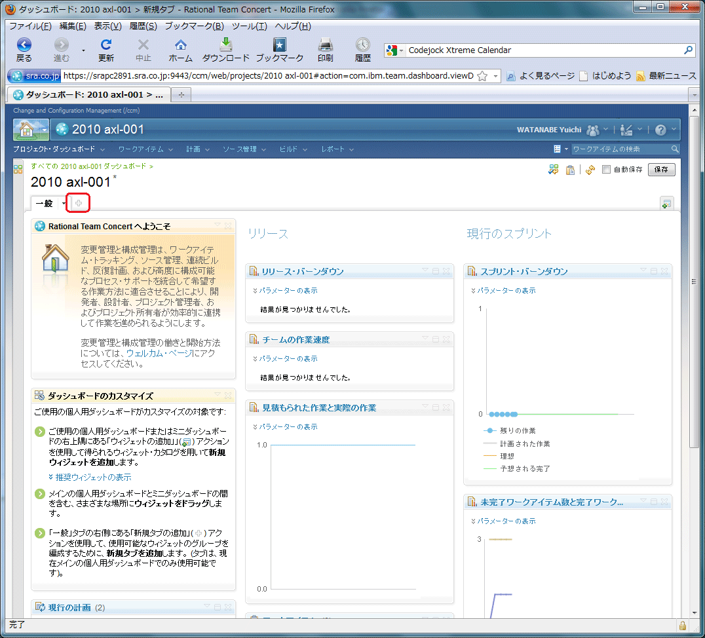The height and width of the screenshot is (638, 705).
Task: Expand パラメーターの表示 in スプリント・バーンダウン
Action: click(503, 290)
